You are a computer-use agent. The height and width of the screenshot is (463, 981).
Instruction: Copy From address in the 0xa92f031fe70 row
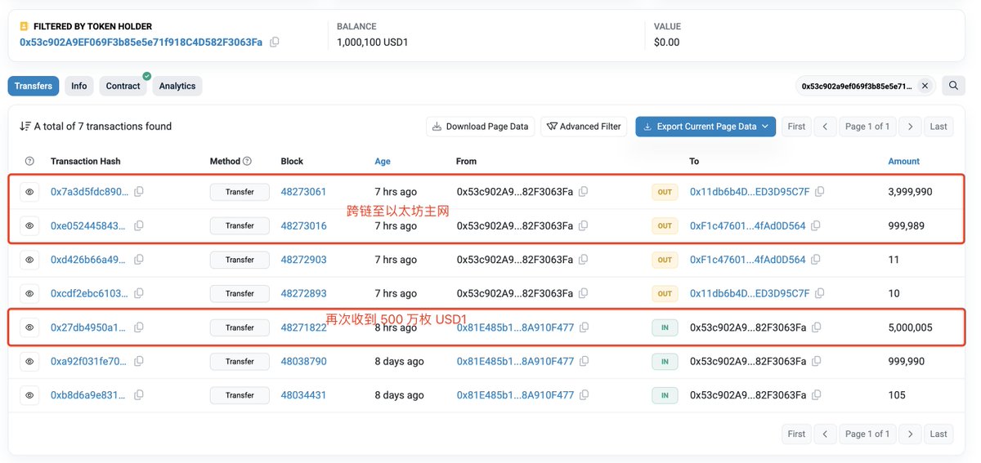click(583, 361)
